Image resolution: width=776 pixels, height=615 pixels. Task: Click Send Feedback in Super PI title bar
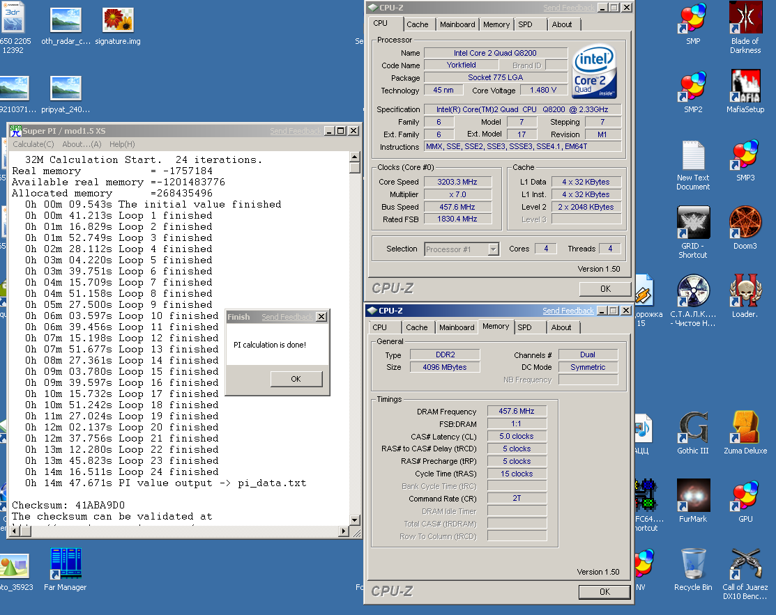point(296,131)
